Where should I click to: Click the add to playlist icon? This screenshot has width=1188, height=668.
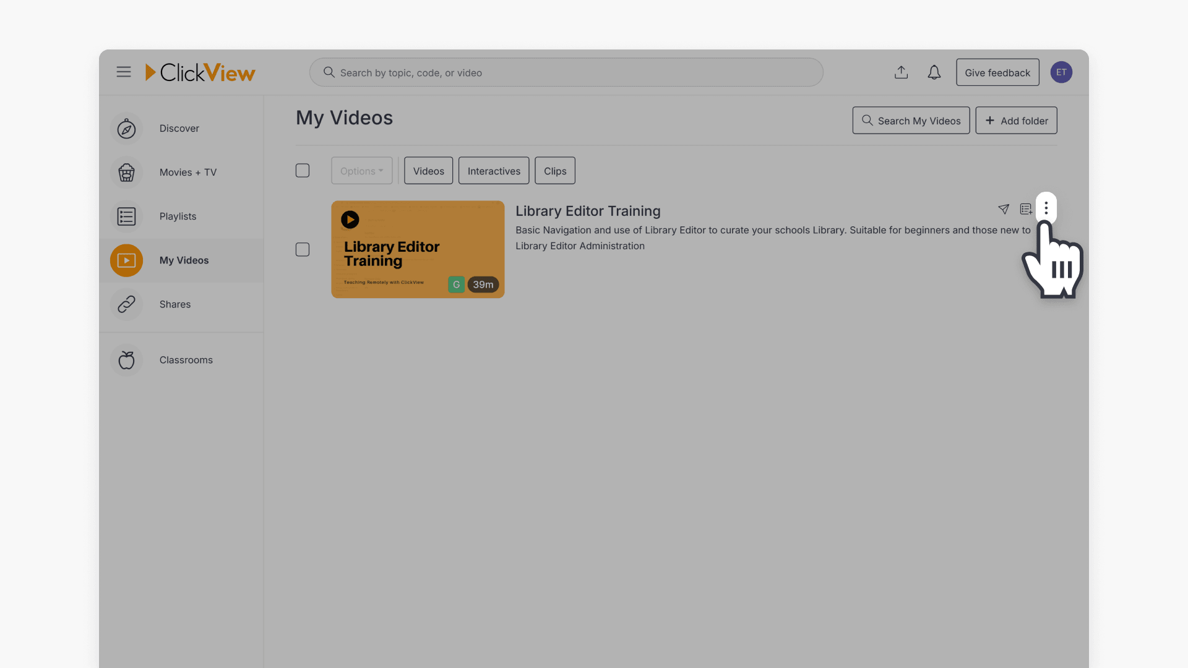pos(1026,209)
